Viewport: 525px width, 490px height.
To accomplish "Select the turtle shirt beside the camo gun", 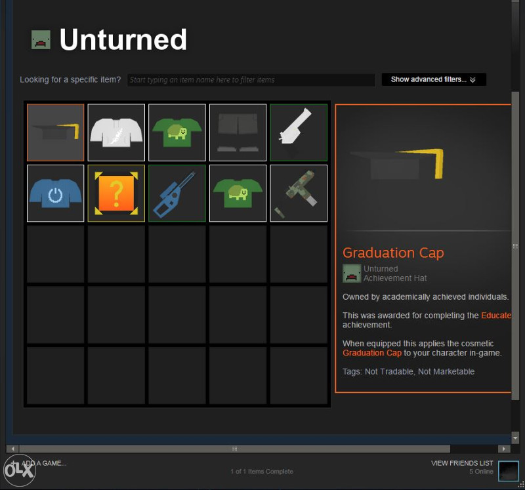I will pos(238,193).
